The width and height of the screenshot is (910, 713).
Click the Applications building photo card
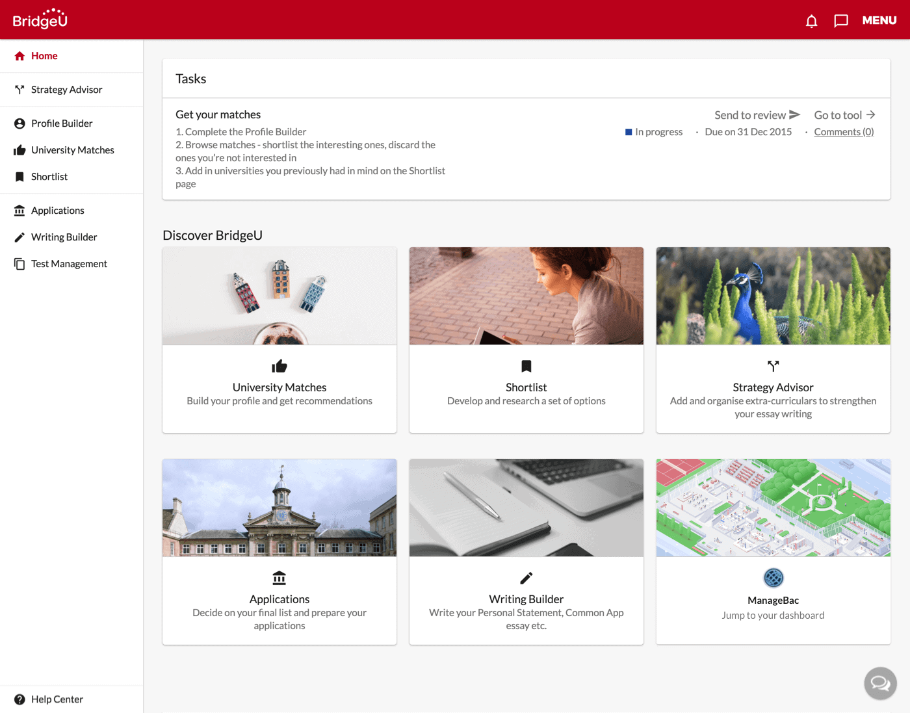click(279, 508)
